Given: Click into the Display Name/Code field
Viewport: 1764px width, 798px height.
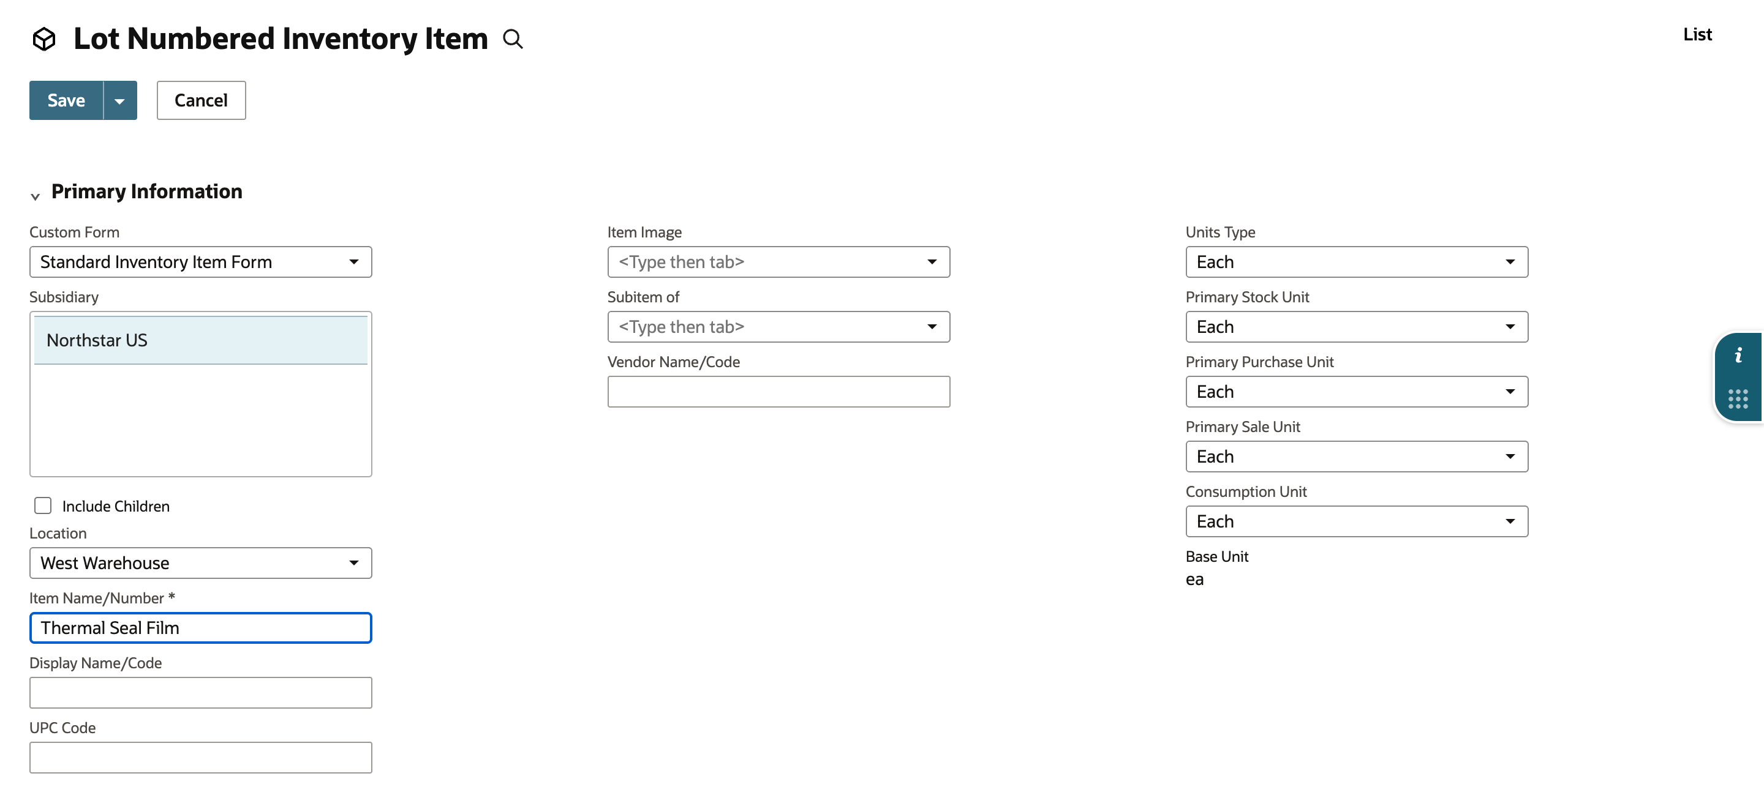Looking at the screenshot, I should click(x=201, y=693).
